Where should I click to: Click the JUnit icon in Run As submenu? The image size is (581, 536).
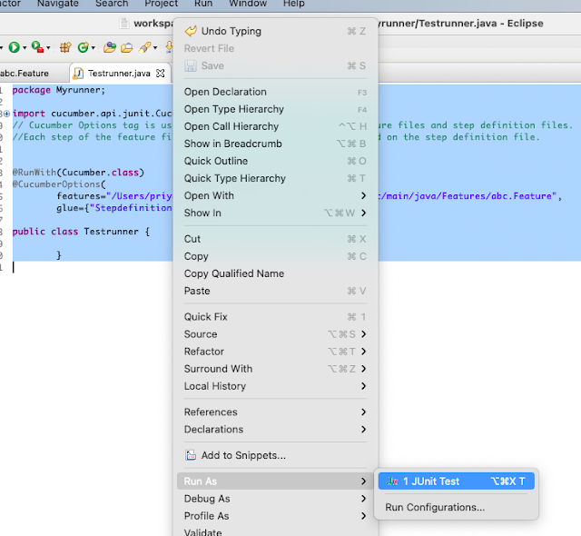pyautogui.click(x=392, y=481)
